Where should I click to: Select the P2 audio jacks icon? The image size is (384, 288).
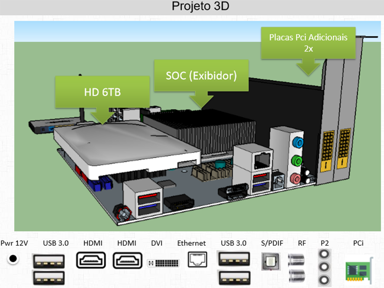[x=326, y=267]
